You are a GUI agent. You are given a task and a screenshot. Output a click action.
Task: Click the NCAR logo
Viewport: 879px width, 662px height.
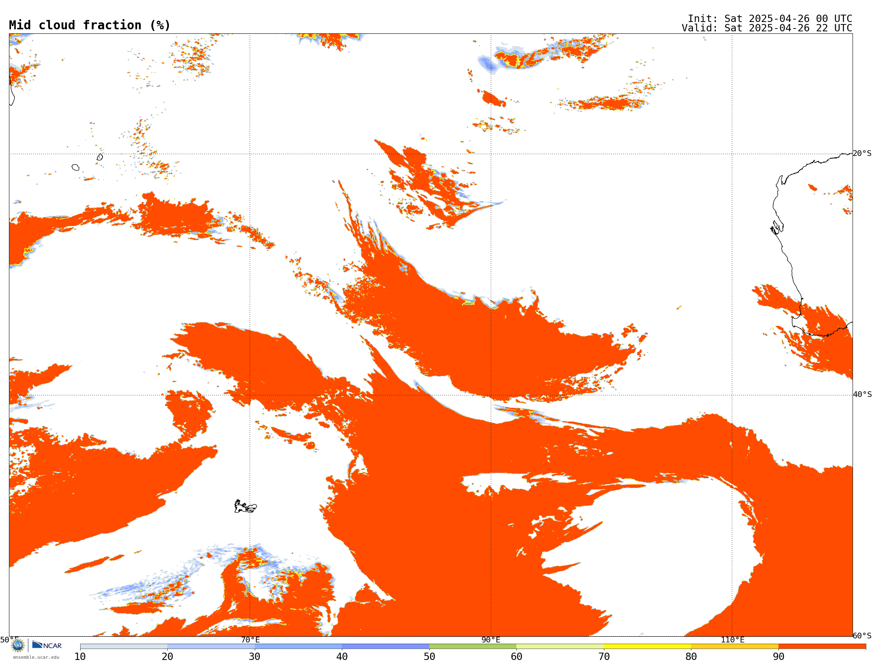tap(47, 645)
